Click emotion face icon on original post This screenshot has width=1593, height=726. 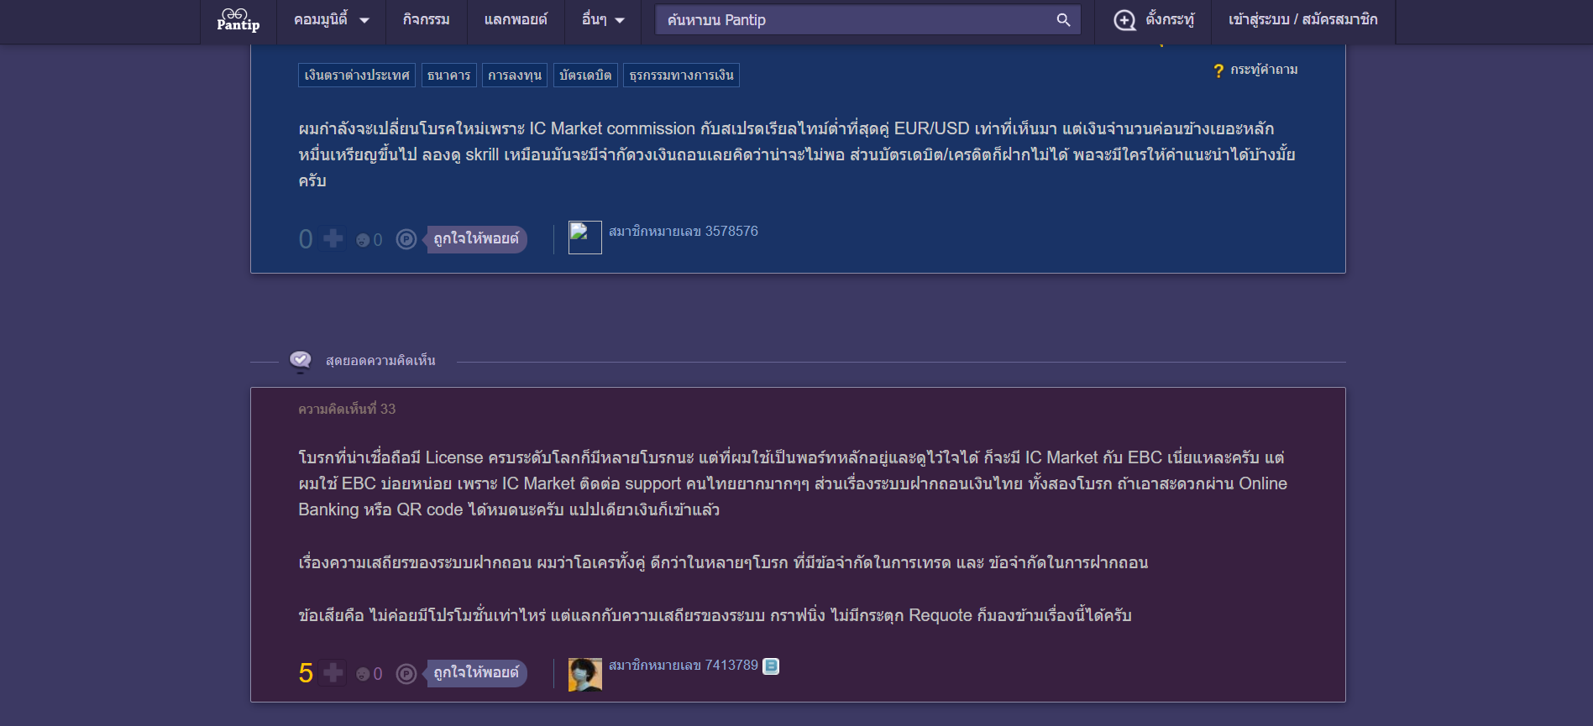click(x=363, y=240)
